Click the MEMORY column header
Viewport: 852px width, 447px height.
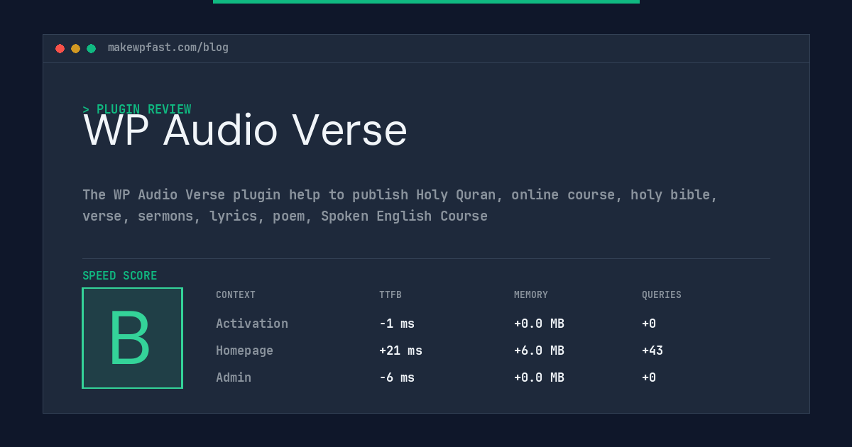pos(531,295)
